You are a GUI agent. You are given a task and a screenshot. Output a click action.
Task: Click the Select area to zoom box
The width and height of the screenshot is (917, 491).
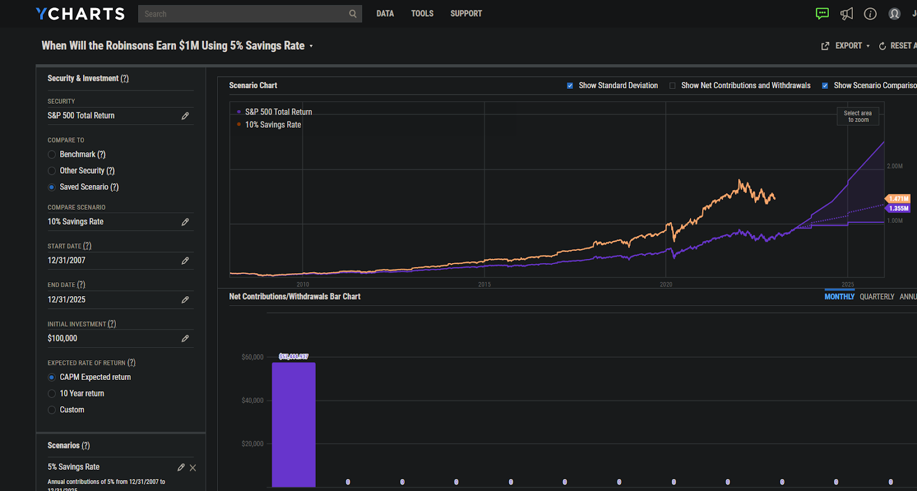(858, 116)
